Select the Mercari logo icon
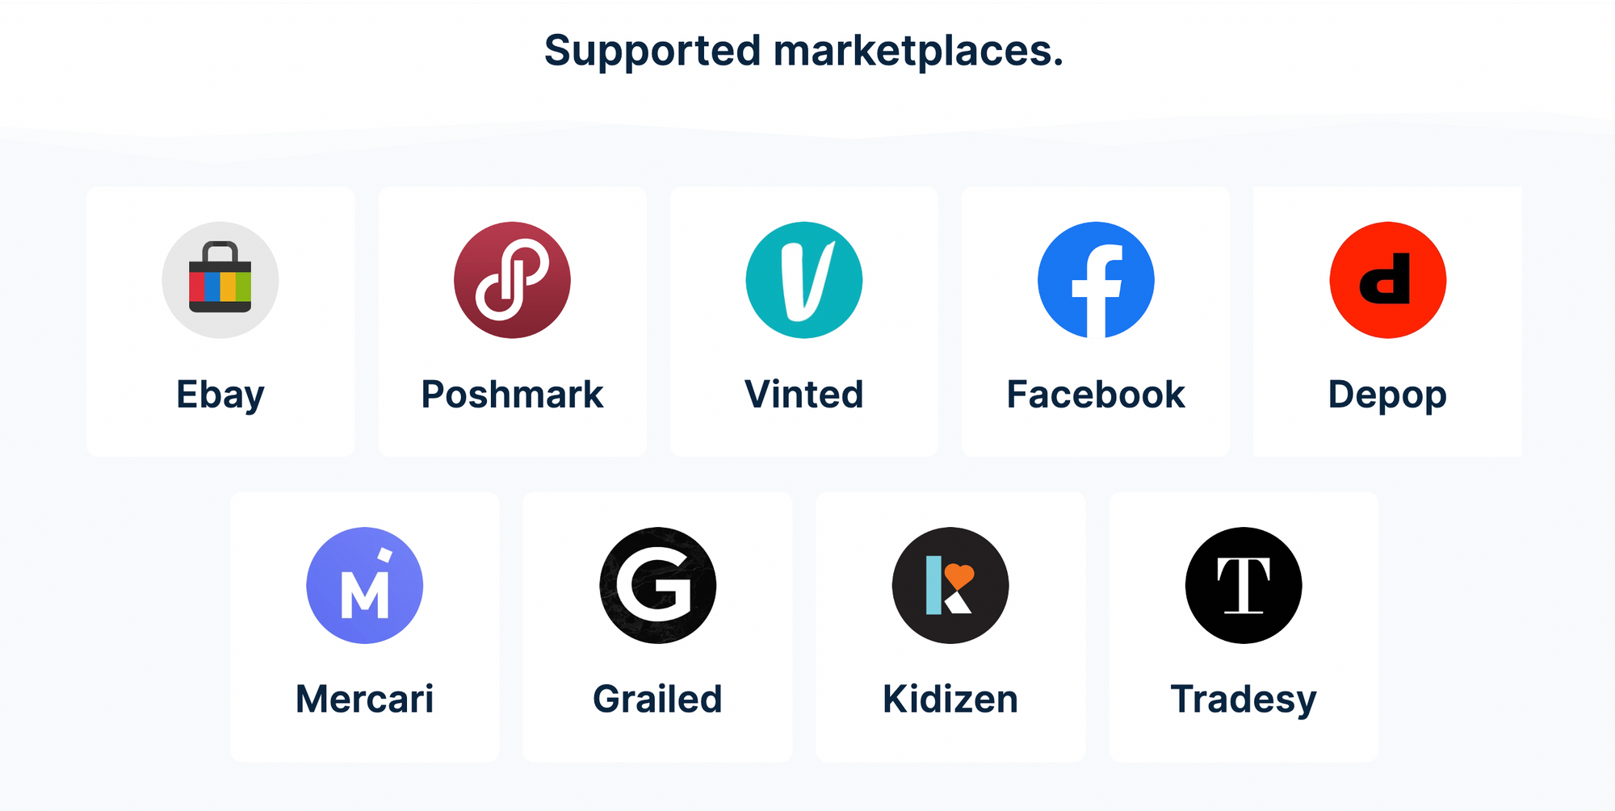1615x811 pixels. pos(365,586)
